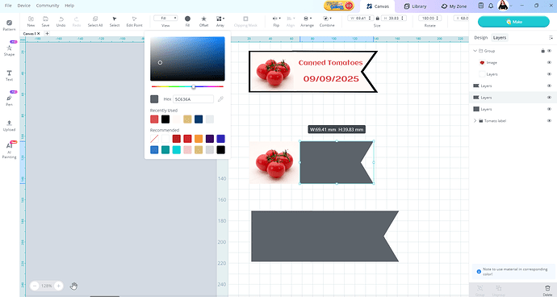Choose the navy blue recently used swatch
Screen dimensions: 557x297
click(x=199, y=119)
